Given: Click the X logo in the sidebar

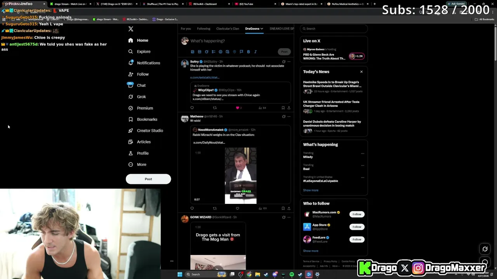Looking at the screenshot, I should click(131, 29).
